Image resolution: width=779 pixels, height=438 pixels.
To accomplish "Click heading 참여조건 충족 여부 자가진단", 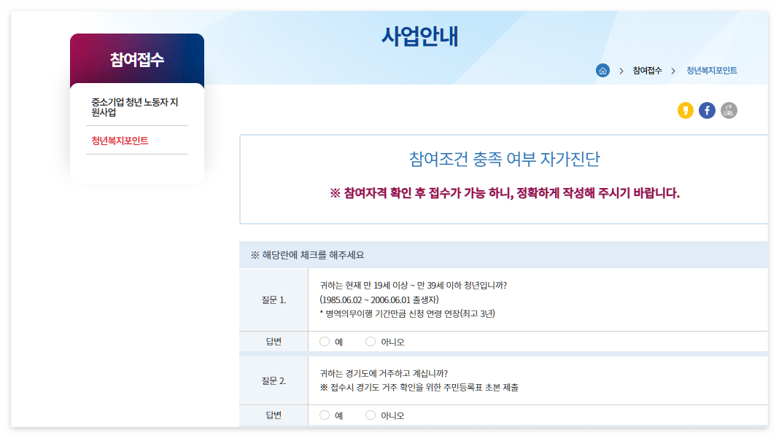I will (504, 160).
